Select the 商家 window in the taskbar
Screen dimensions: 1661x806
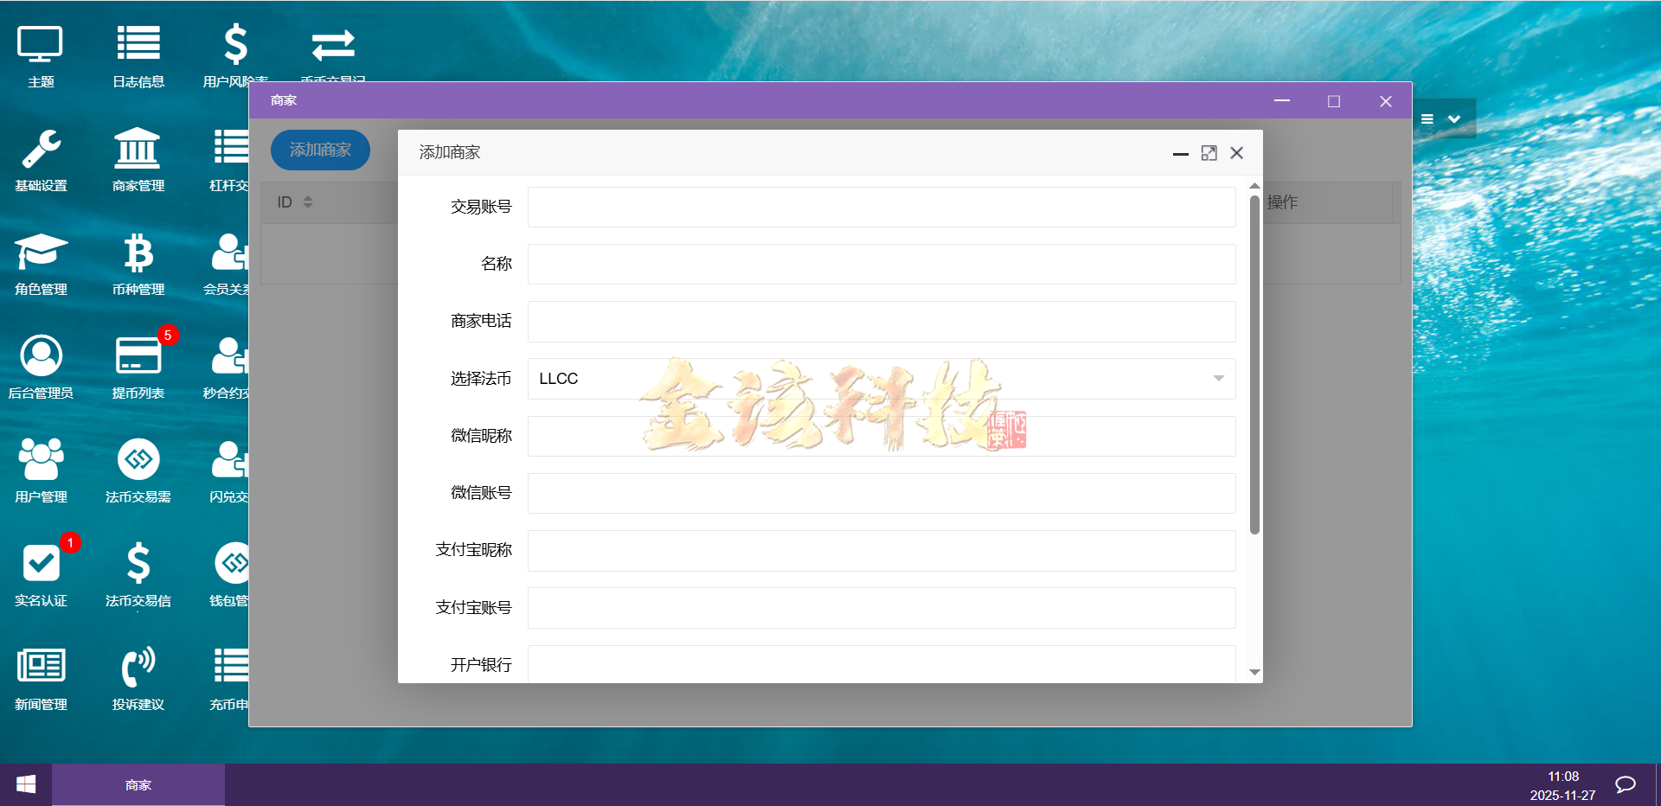pyautogui.click(x=138, y=784)
